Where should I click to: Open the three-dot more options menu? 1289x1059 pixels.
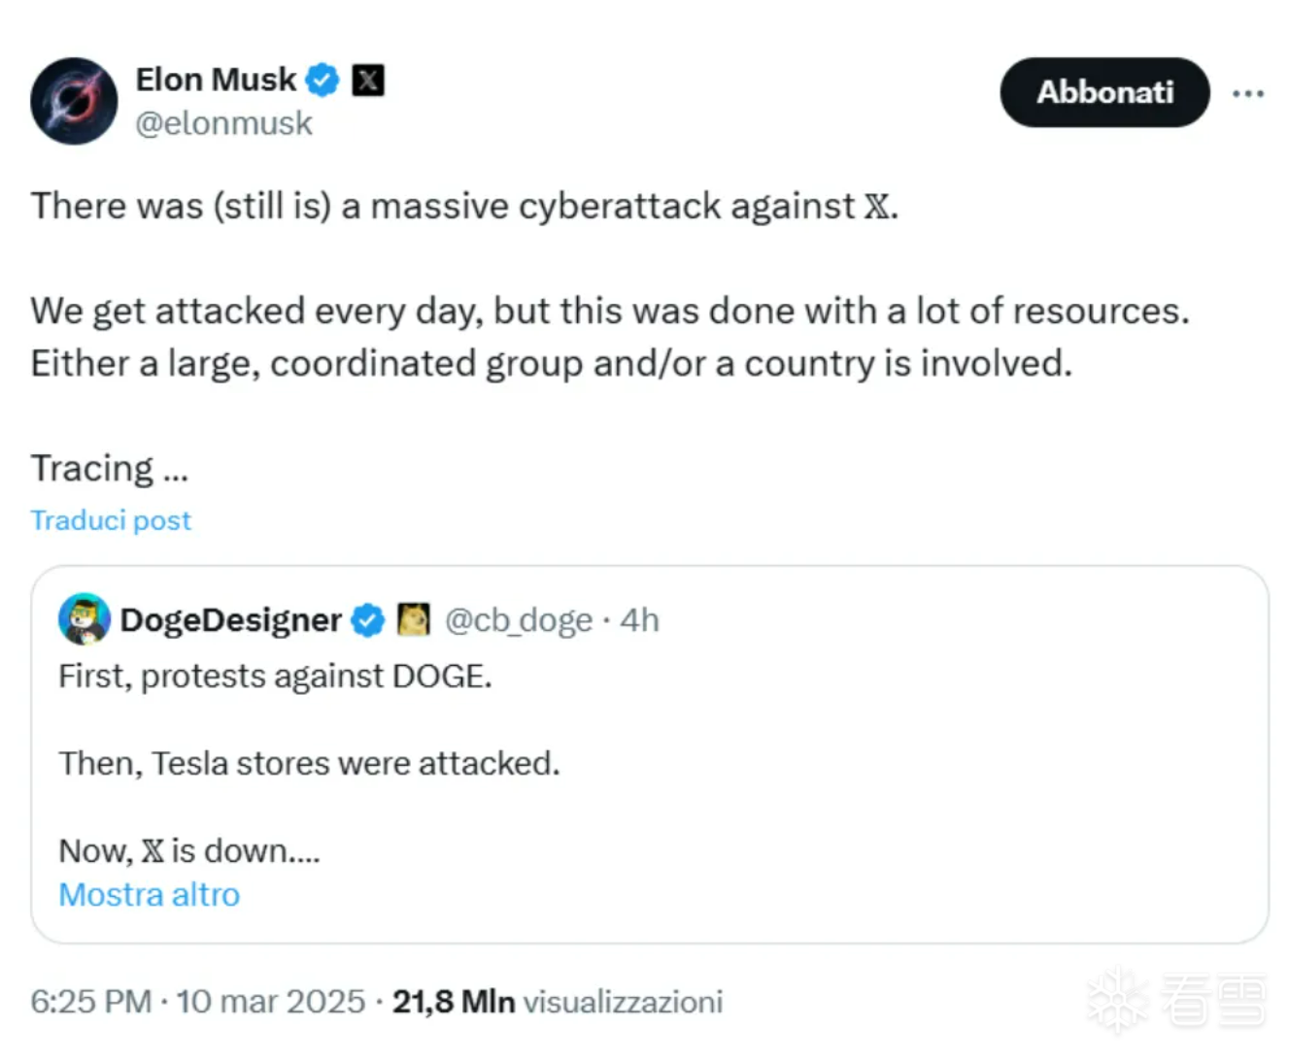1247,93
